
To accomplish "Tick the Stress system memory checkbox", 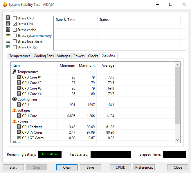I will 15,36.
